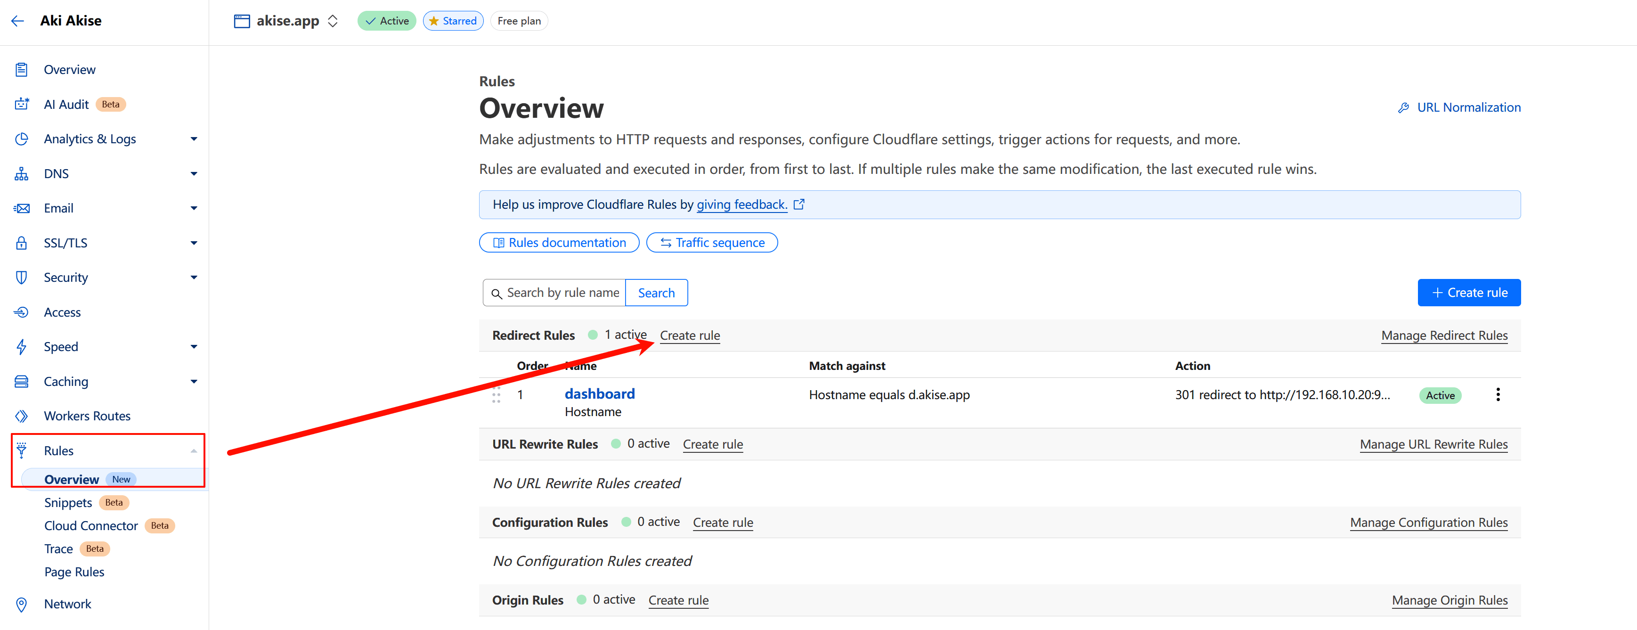This screenshot has width=1637, height=630.
Task: Click the AI Audit robot icon
Action: coord(22,104)
